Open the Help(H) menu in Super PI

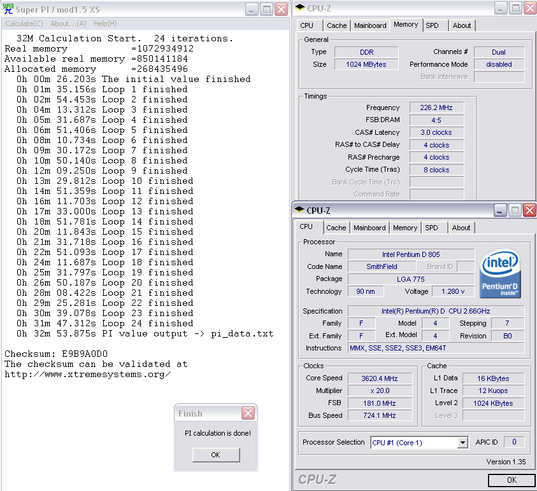point(105,24)
